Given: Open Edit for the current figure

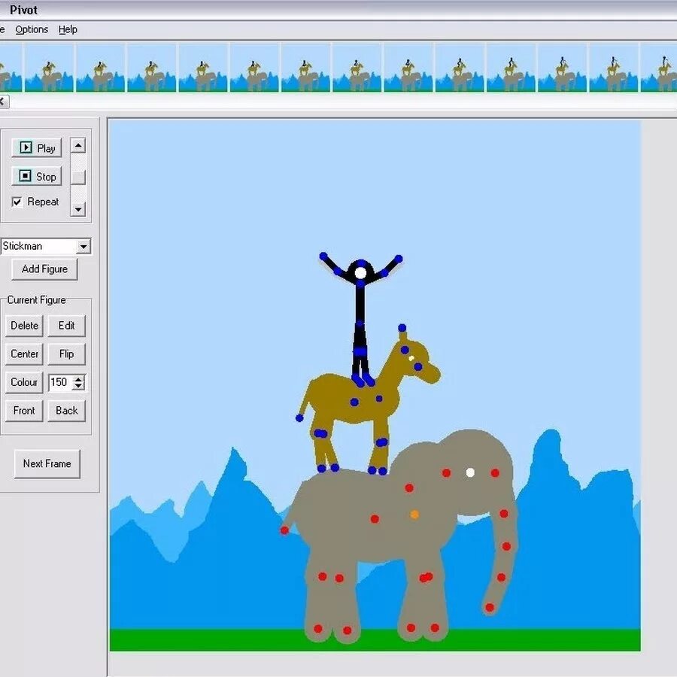Looking at the screenshot, I should 66,326.
